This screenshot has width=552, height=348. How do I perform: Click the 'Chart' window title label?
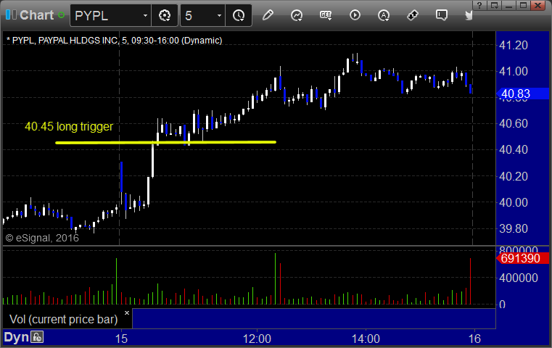click(x=36, y=15)
